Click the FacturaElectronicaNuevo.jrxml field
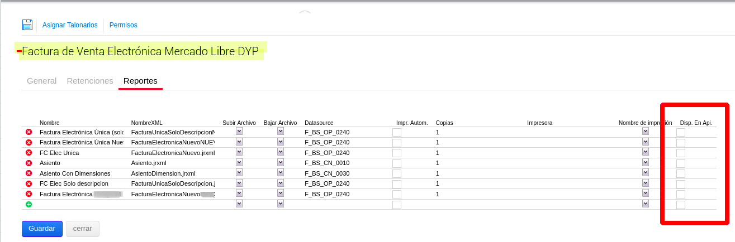The height and width of the screenshot is (242, 735). pos(173,153)
